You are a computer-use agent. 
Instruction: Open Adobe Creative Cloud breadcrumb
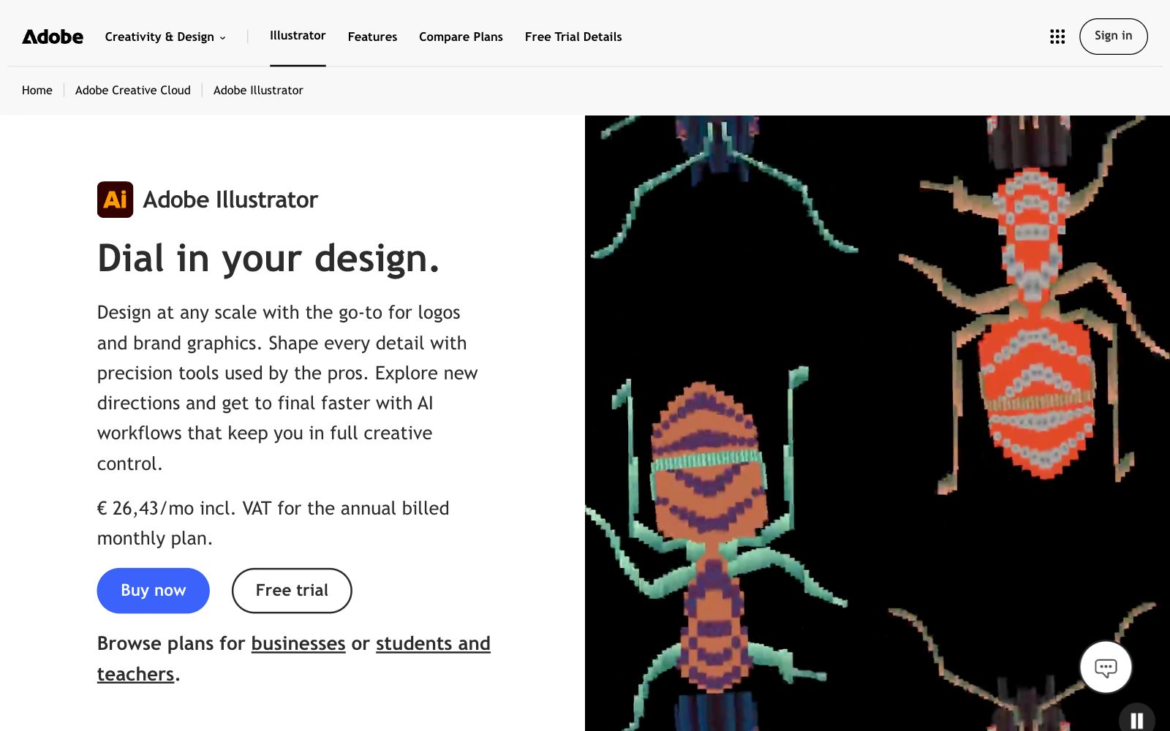(x=133, y=90)
